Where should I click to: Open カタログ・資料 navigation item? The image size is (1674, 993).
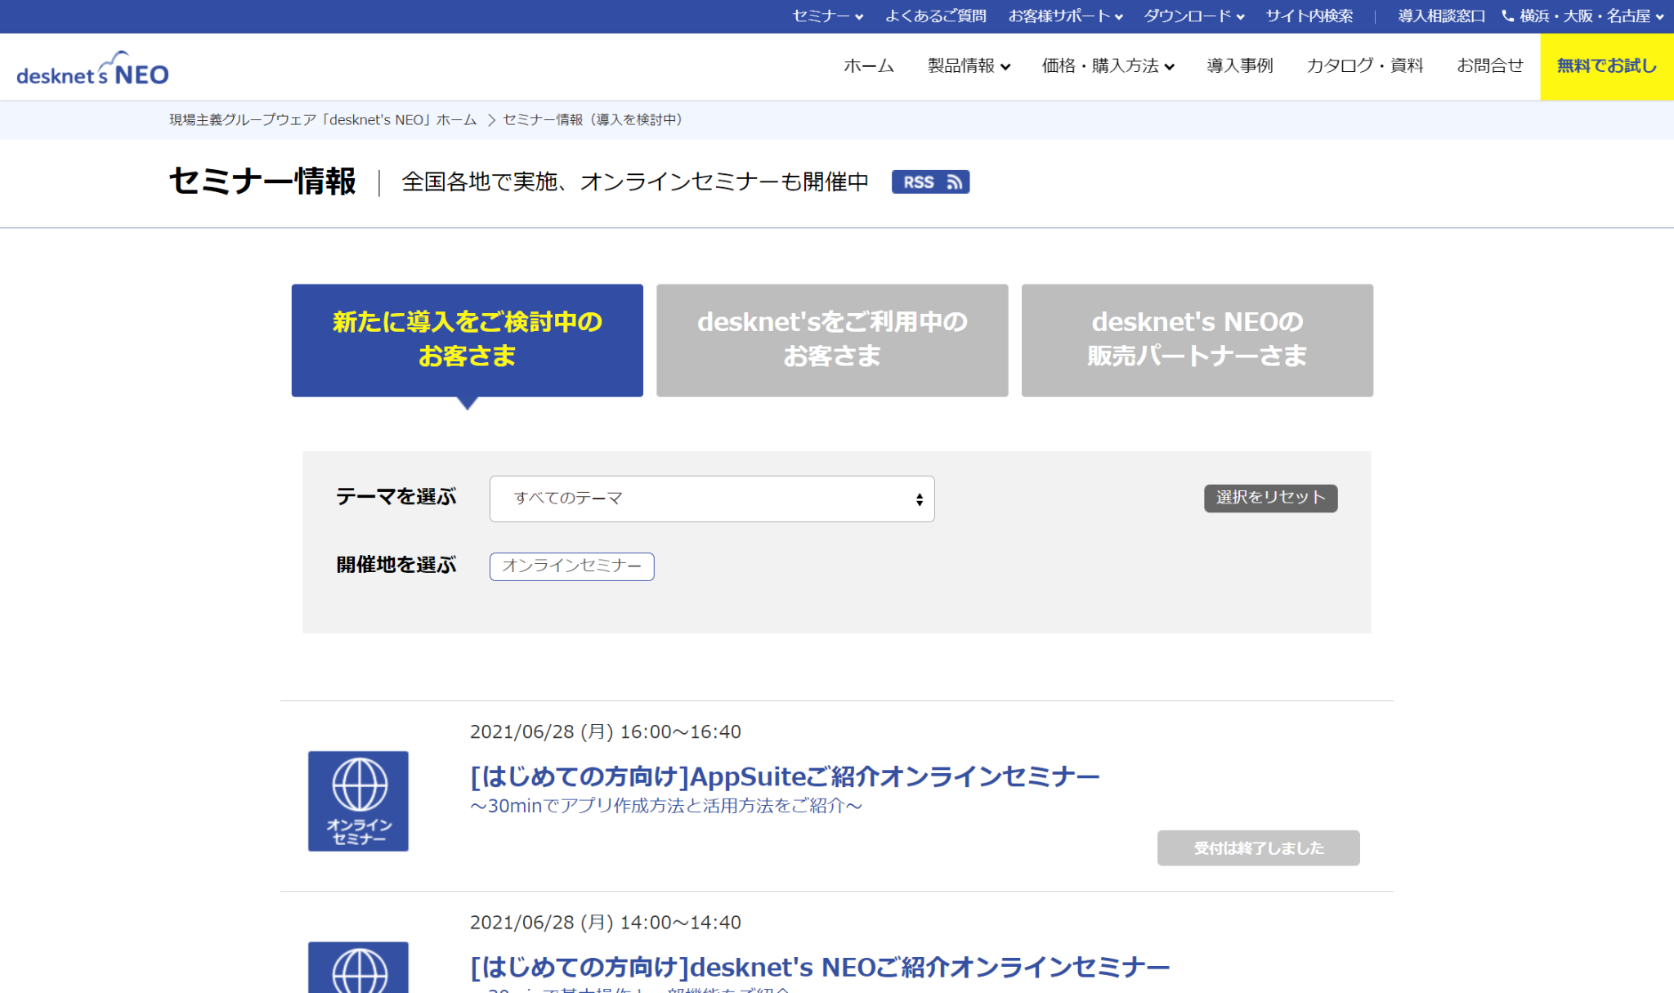(x=1365, y=65)
